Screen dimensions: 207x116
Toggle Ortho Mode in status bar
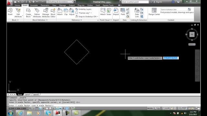pyautogui.click(x=40, y=108)
